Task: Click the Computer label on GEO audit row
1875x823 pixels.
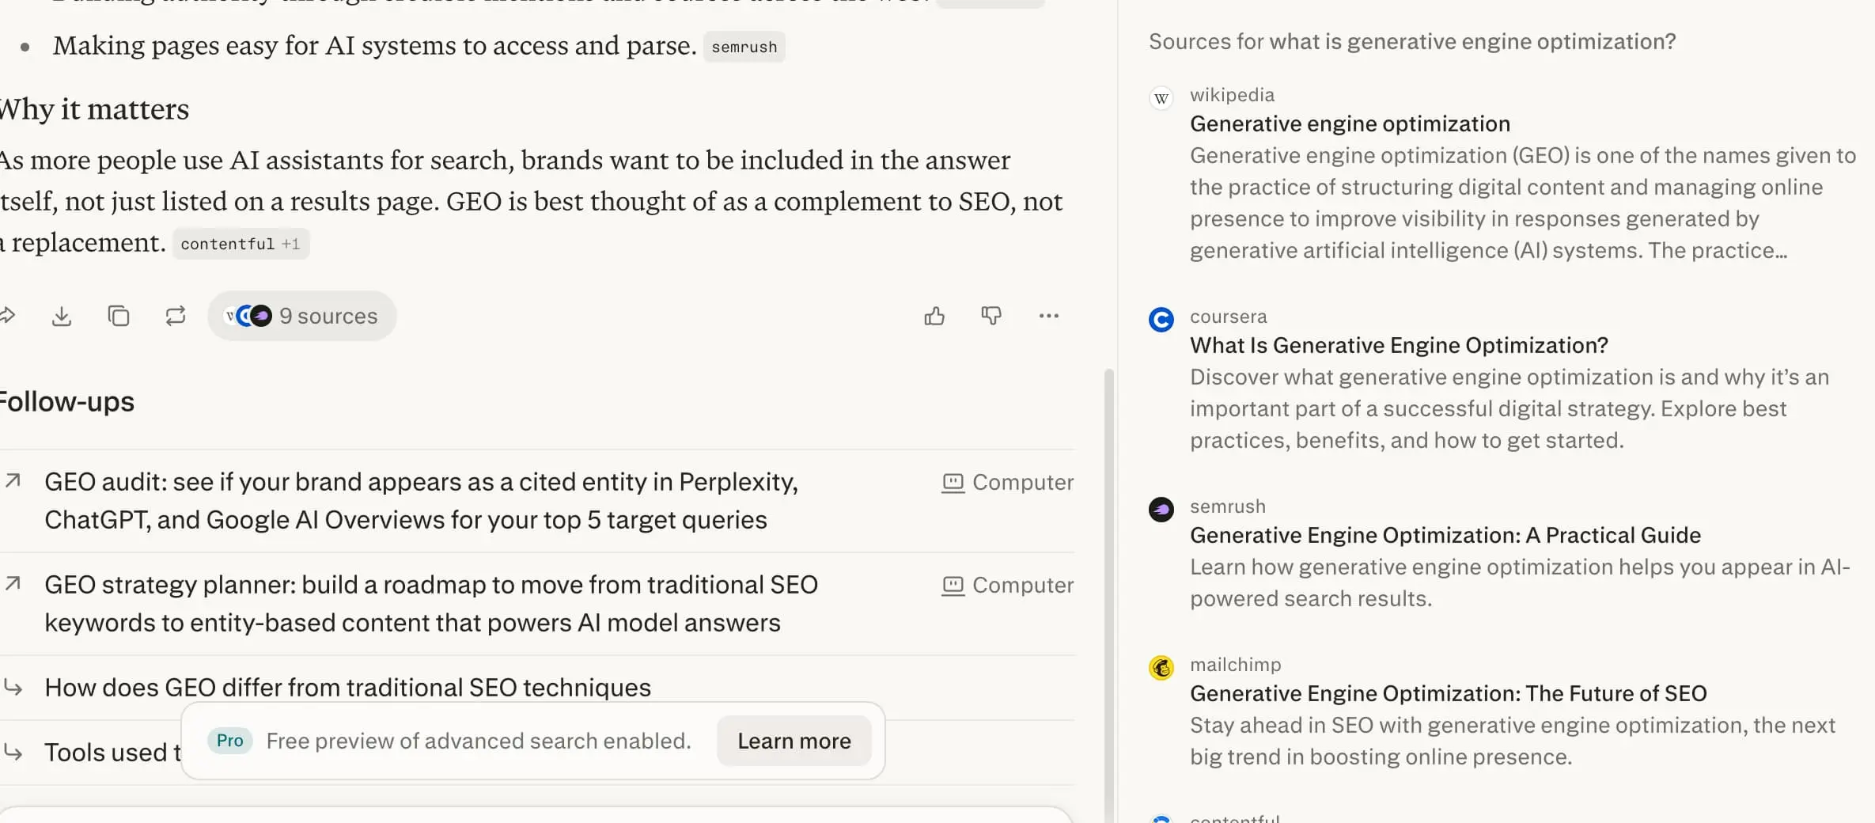Action: coord(1023,482)
